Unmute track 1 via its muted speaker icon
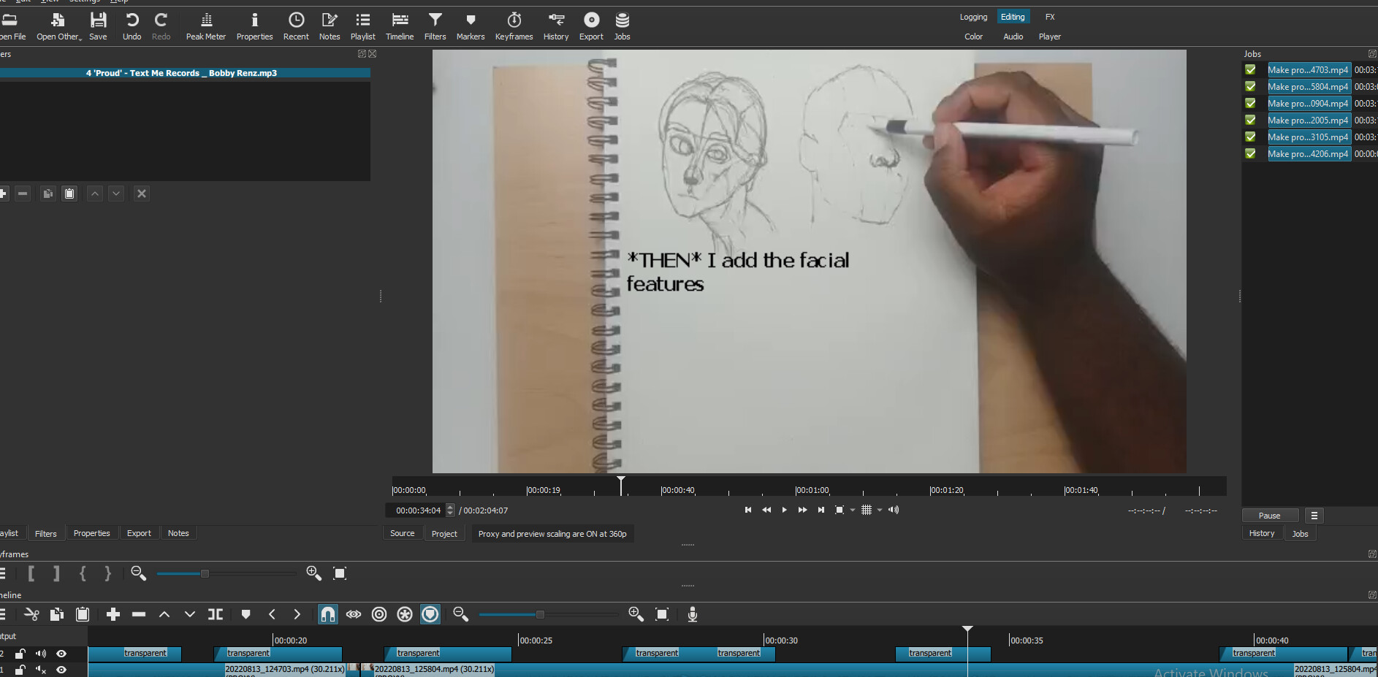This screenshot has height=677, width=1378. tap(41, 670)
